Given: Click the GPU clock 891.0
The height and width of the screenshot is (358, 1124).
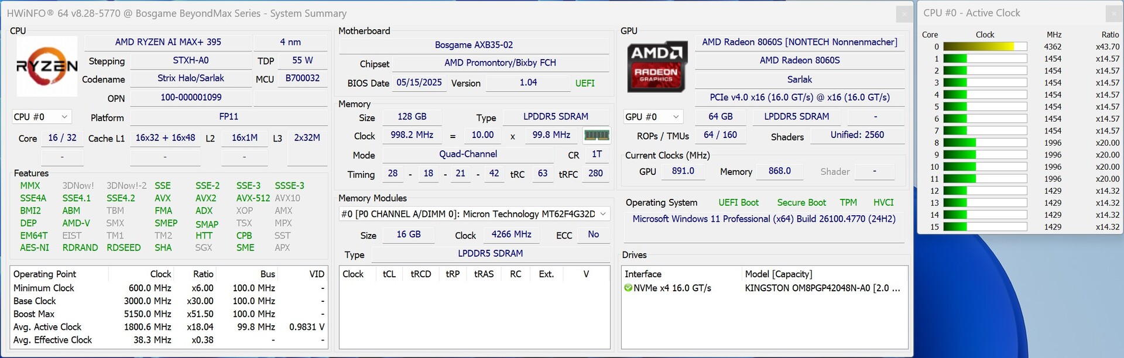Looking at the screenshot, I should (683, 171).
